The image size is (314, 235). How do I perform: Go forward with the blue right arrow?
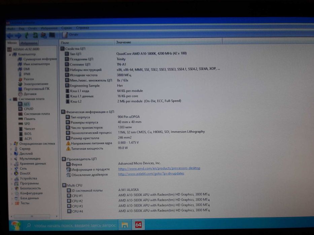click(18, 36)
